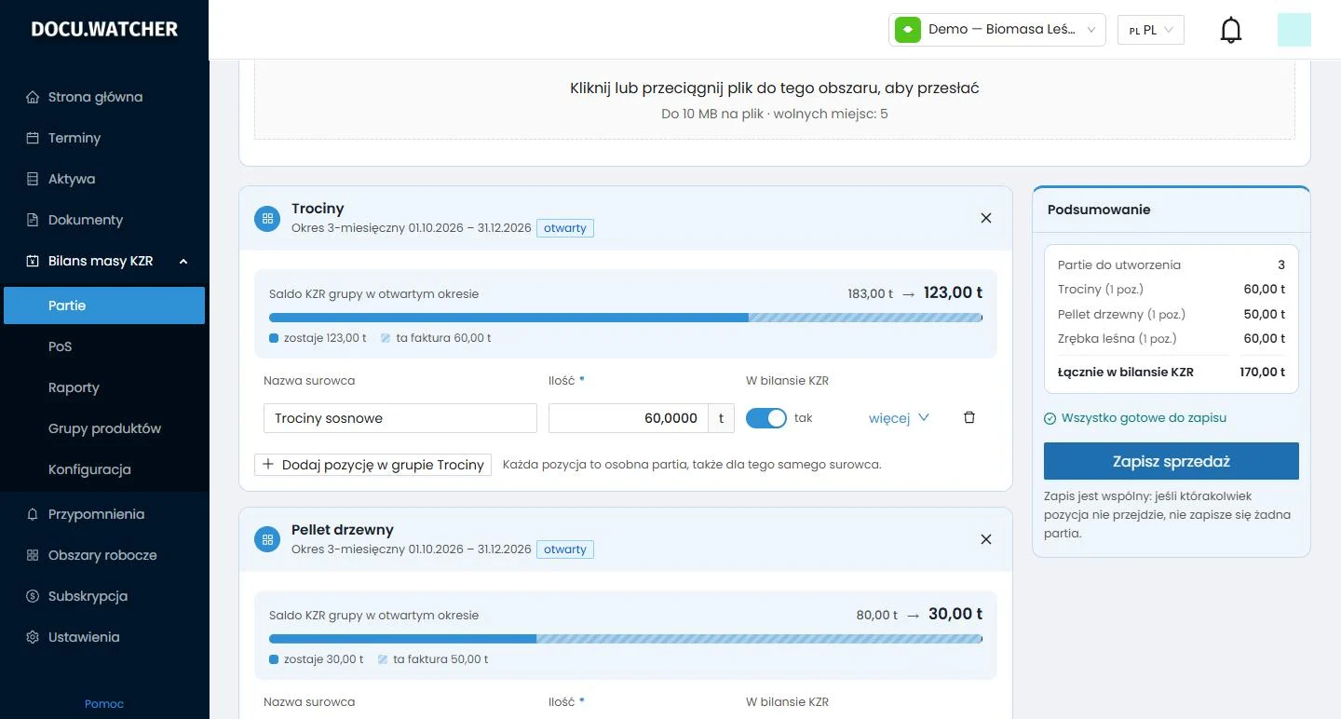
Task: Click the Pellet drzewny KZR balance progress bar
Action: pos(626,639)
